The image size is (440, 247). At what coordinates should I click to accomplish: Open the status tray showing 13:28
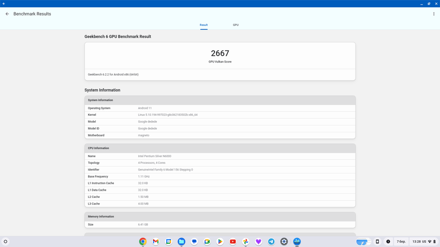point(424,241)
